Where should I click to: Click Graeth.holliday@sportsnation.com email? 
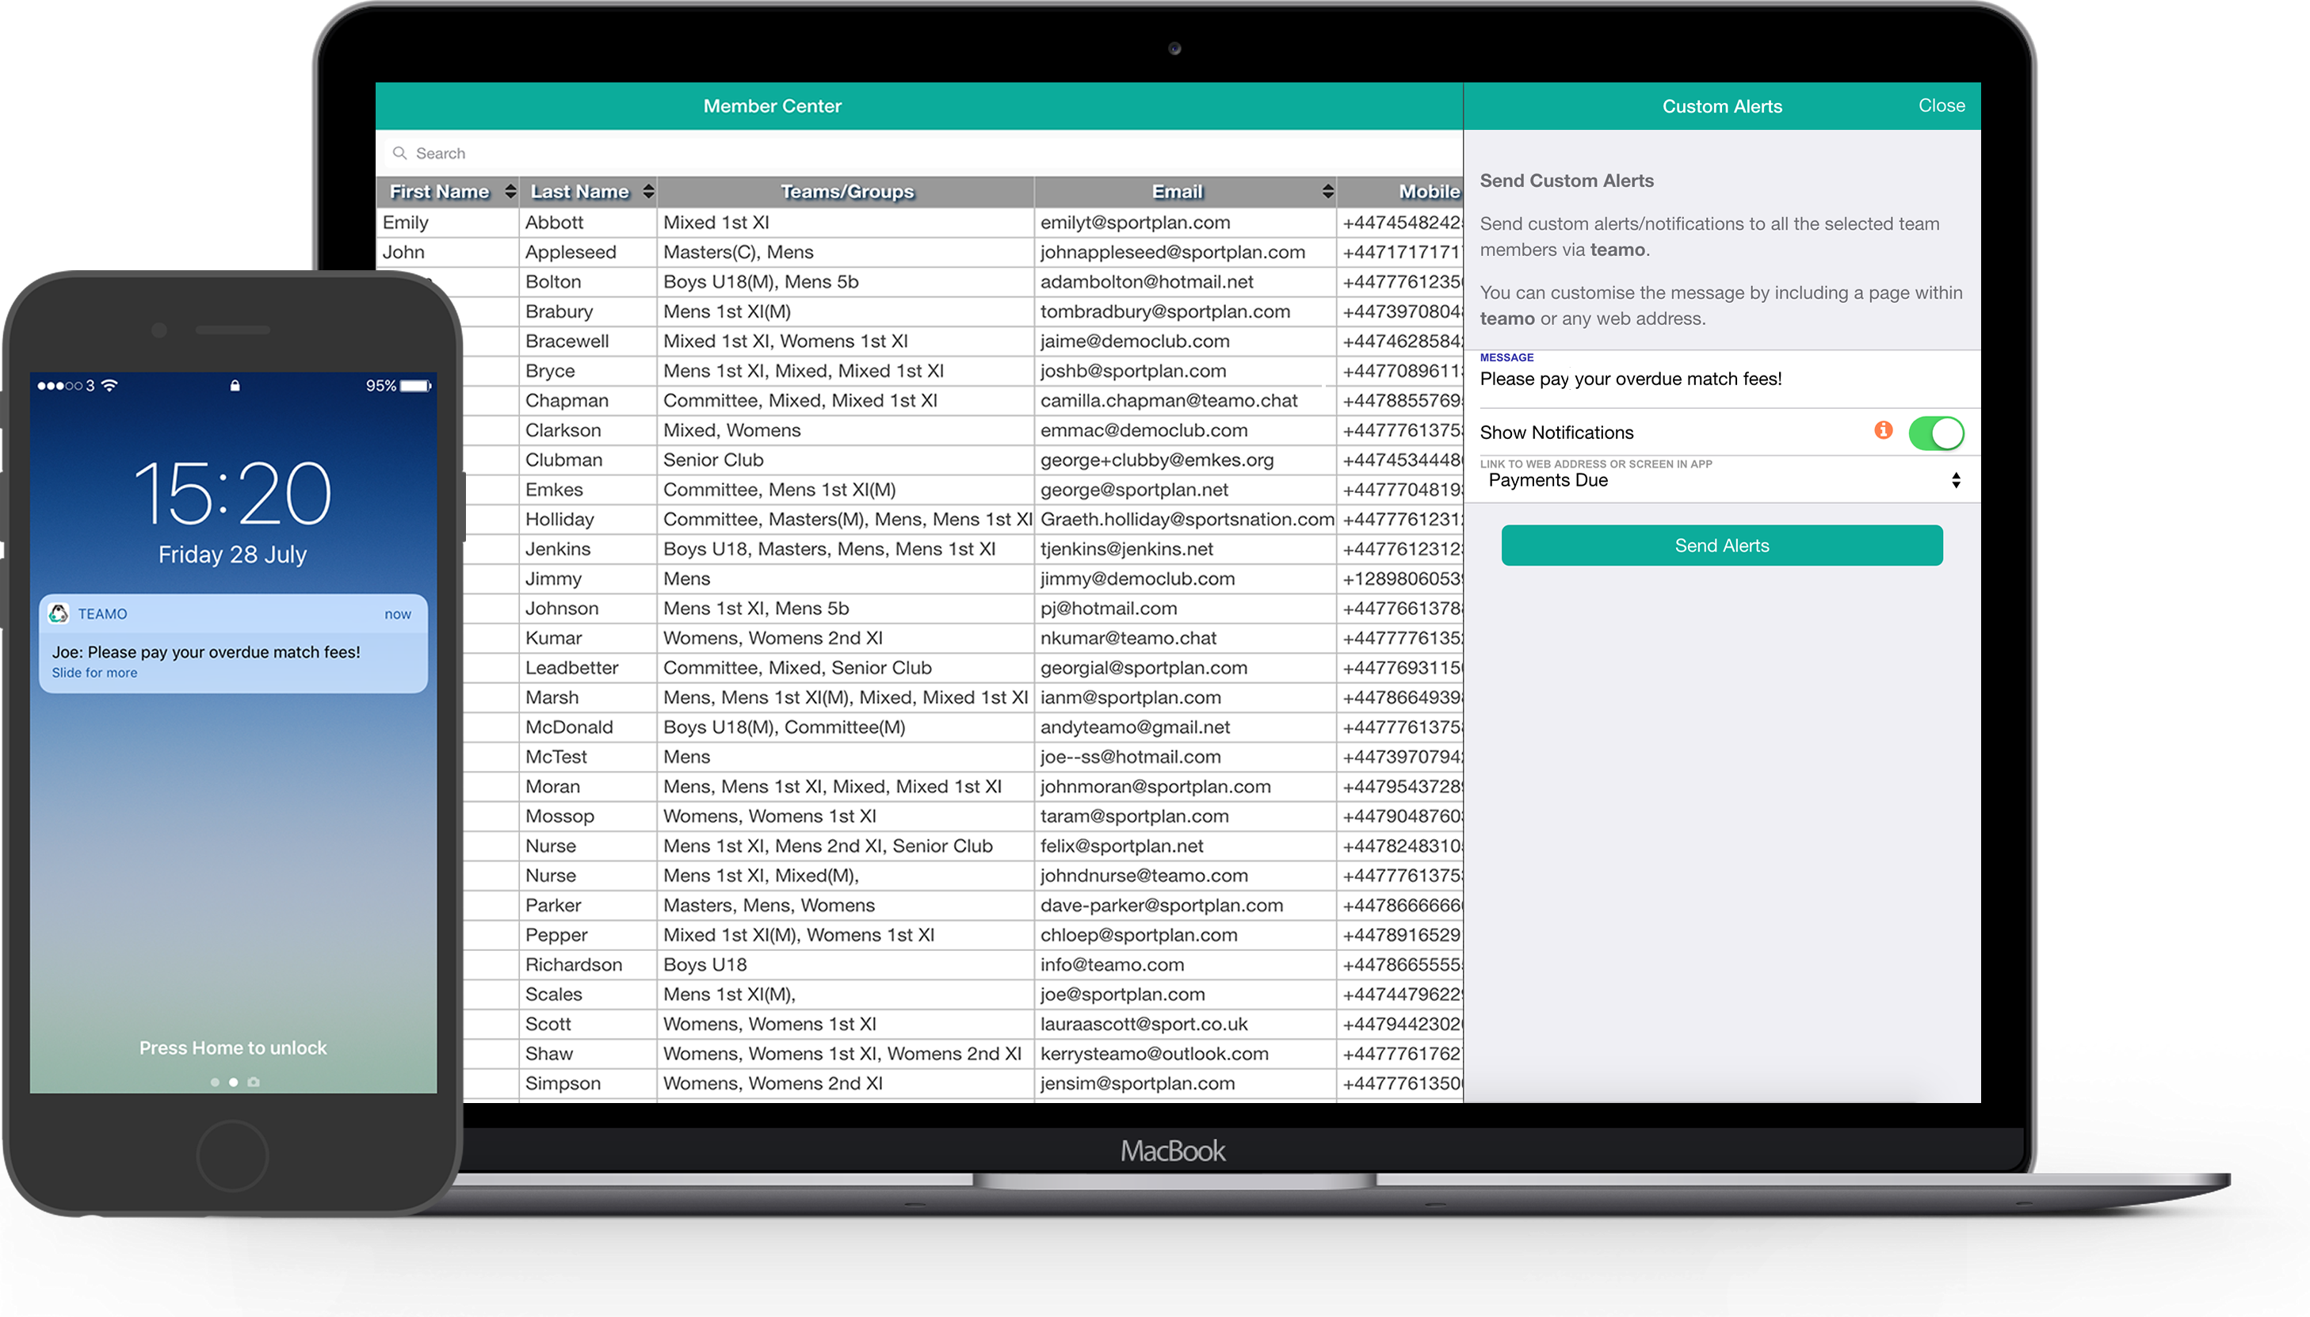pyautogui.click(x=1185, y=519)
